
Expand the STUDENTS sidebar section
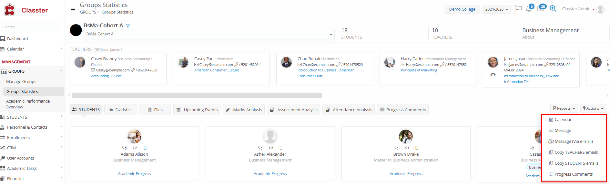tap(32, 117)
